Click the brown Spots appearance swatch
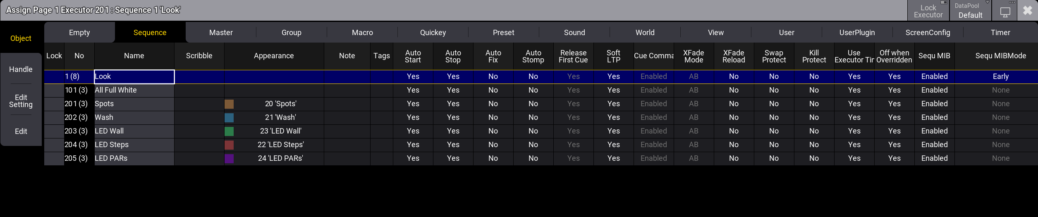This screenshot has height=217, width=1038. pos(229,104)
